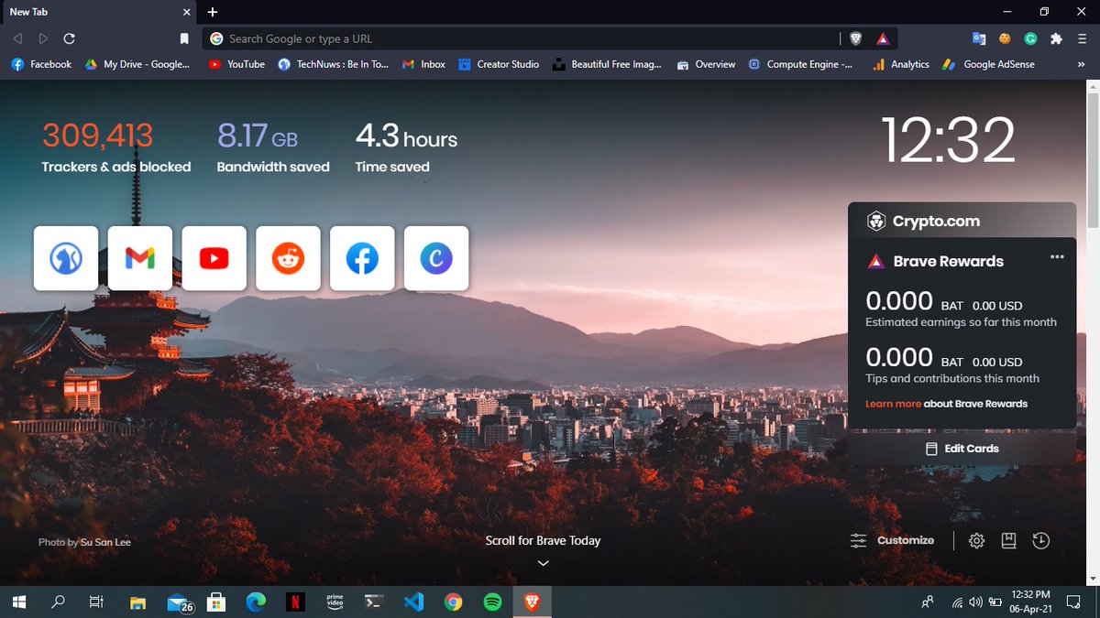Expand the Crypto.com card
1100x618 pixels.
pyautogui.click(x=962, y=221)
